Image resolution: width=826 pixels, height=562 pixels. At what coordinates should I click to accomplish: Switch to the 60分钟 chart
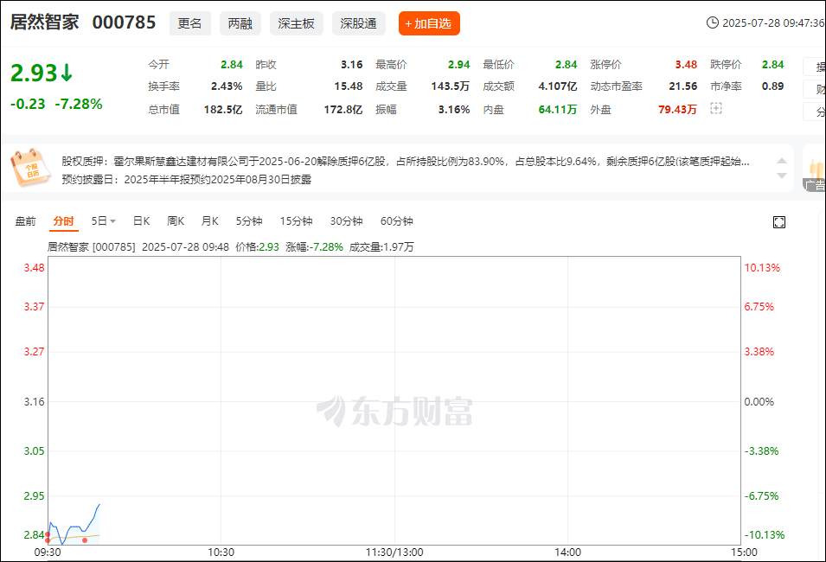pyautogui.click(x=397, y=221)
